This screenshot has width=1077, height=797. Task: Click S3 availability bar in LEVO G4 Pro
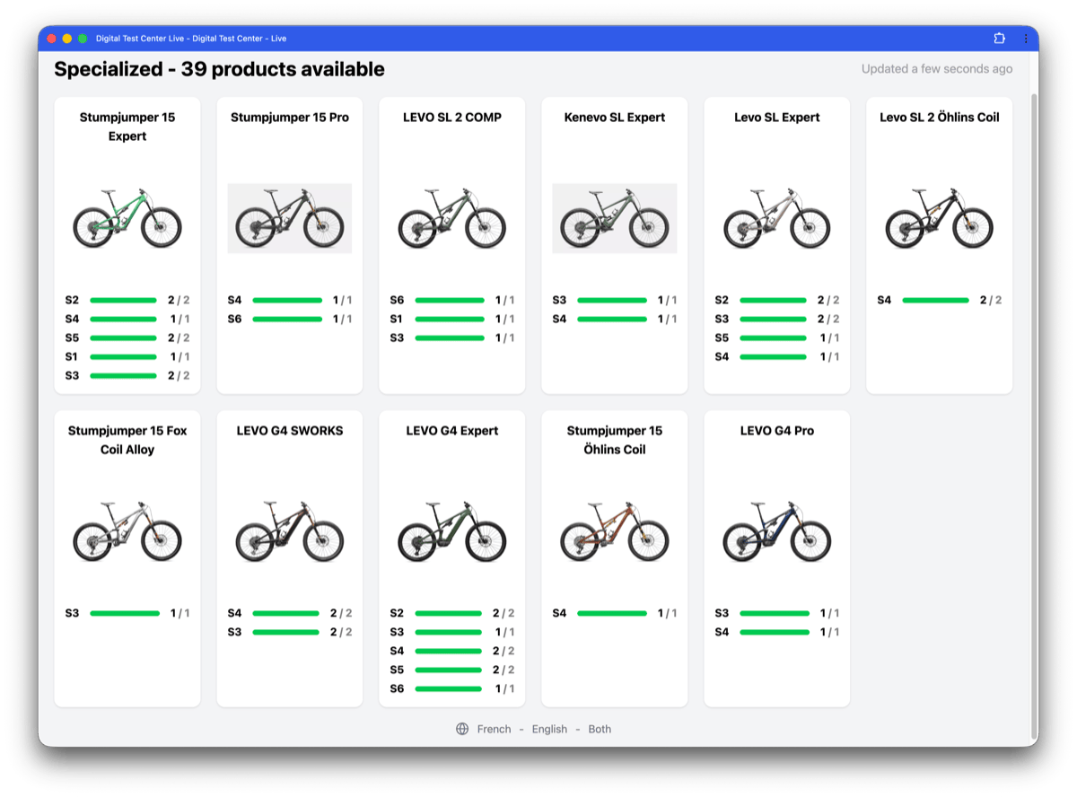pos(775,613)
